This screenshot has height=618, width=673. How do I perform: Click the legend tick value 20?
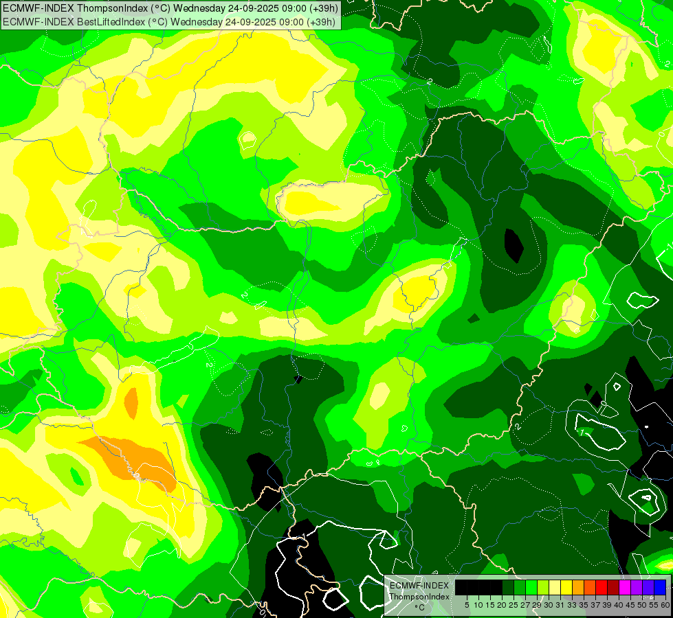pyautogui.click(x=503, y=605)
